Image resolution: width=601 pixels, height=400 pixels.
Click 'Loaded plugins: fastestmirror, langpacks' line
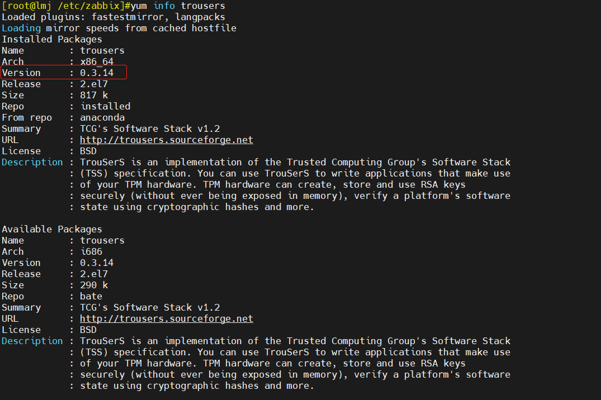[x=113, y=17]
